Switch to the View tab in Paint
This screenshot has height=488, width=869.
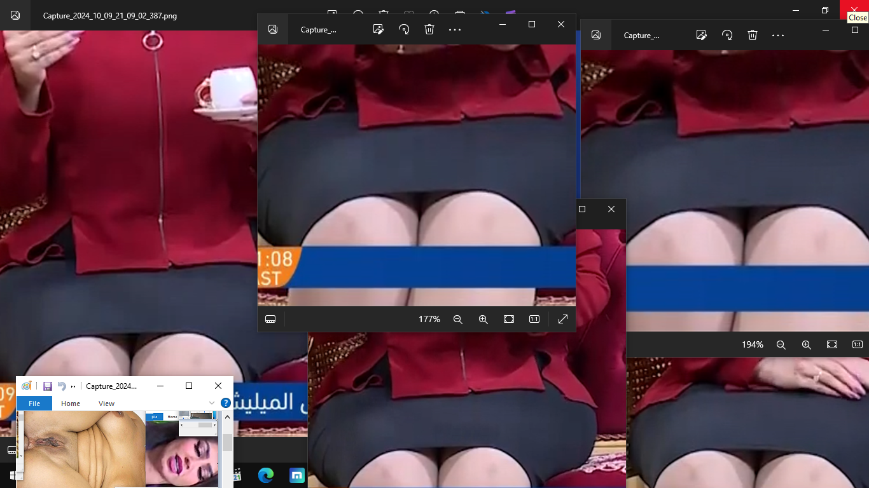click(106, 403)
